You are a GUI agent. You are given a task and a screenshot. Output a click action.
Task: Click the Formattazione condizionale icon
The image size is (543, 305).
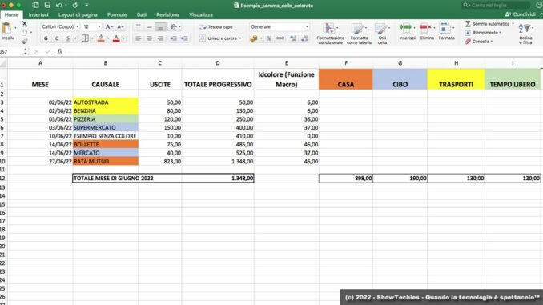(328, 28)
